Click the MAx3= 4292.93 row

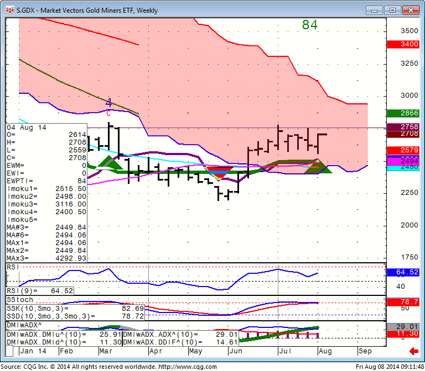coord(46,258)
